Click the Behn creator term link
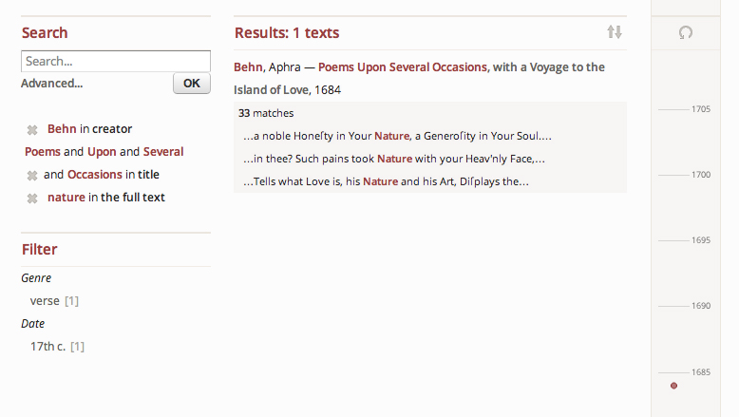739x417 pixels. click(x=62, y=129)
